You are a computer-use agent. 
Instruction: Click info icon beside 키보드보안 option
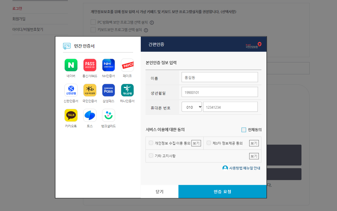146,30
